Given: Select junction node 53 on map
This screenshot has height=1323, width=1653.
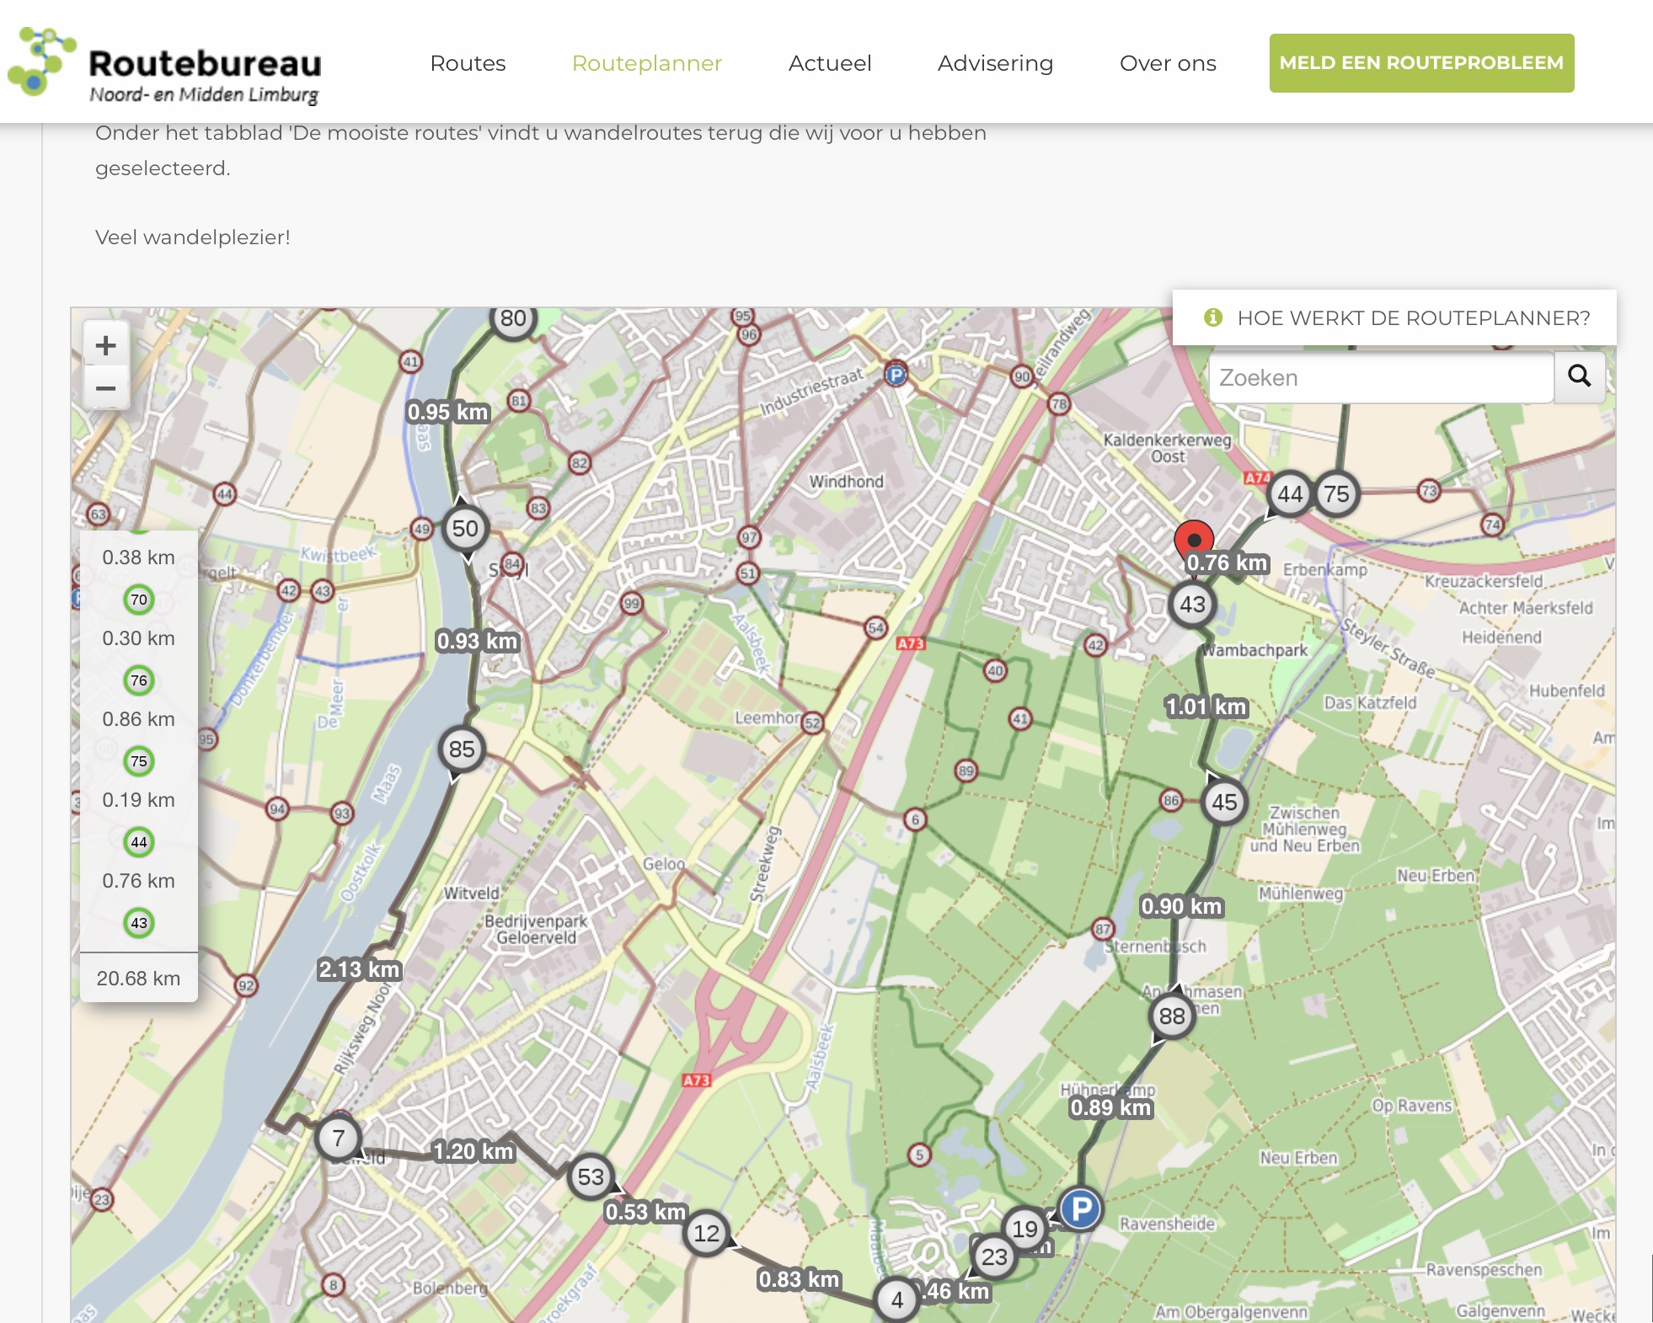Looking at the screenshot, I should coord(591,1176).
